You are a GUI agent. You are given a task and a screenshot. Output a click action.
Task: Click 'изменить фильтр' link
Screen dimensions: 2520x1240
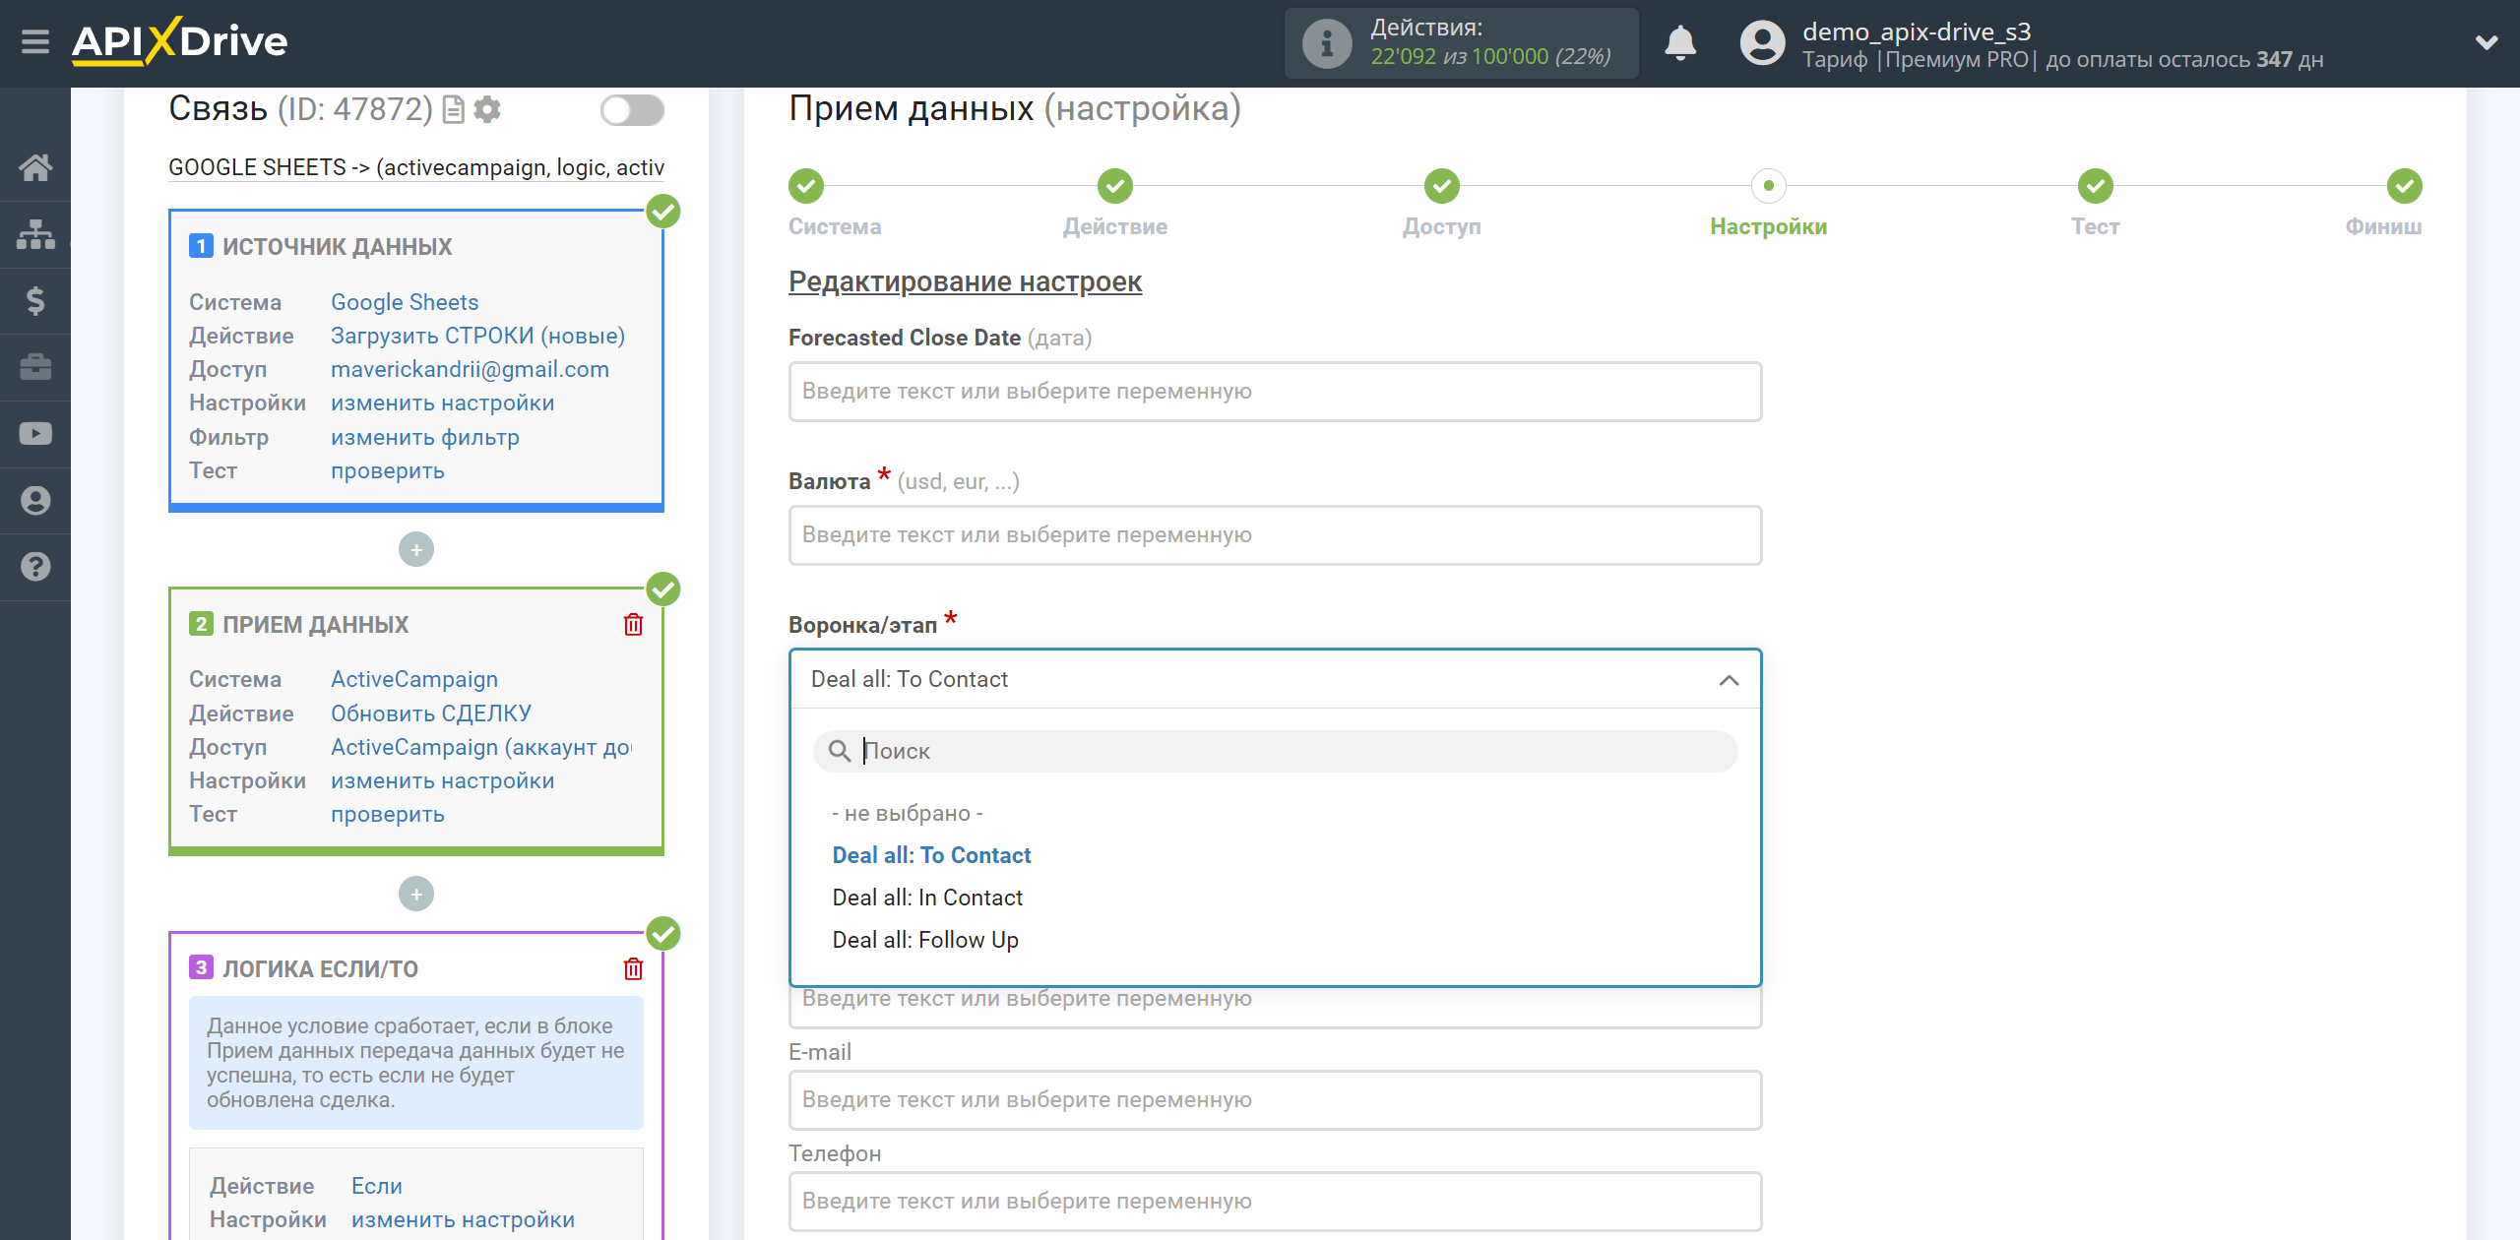(424, 437)
